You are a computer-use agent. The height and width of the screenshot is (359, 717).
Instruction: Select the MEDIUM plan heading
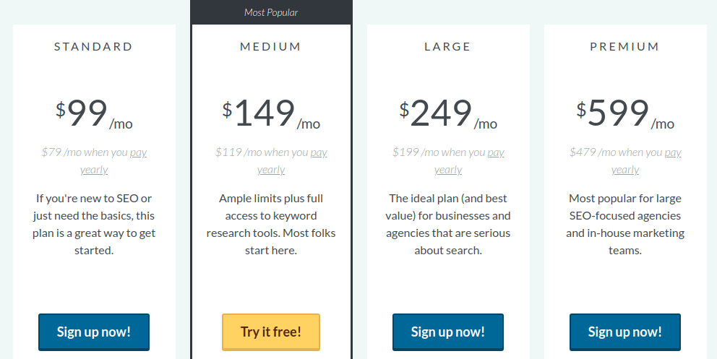tap(271, 46)
